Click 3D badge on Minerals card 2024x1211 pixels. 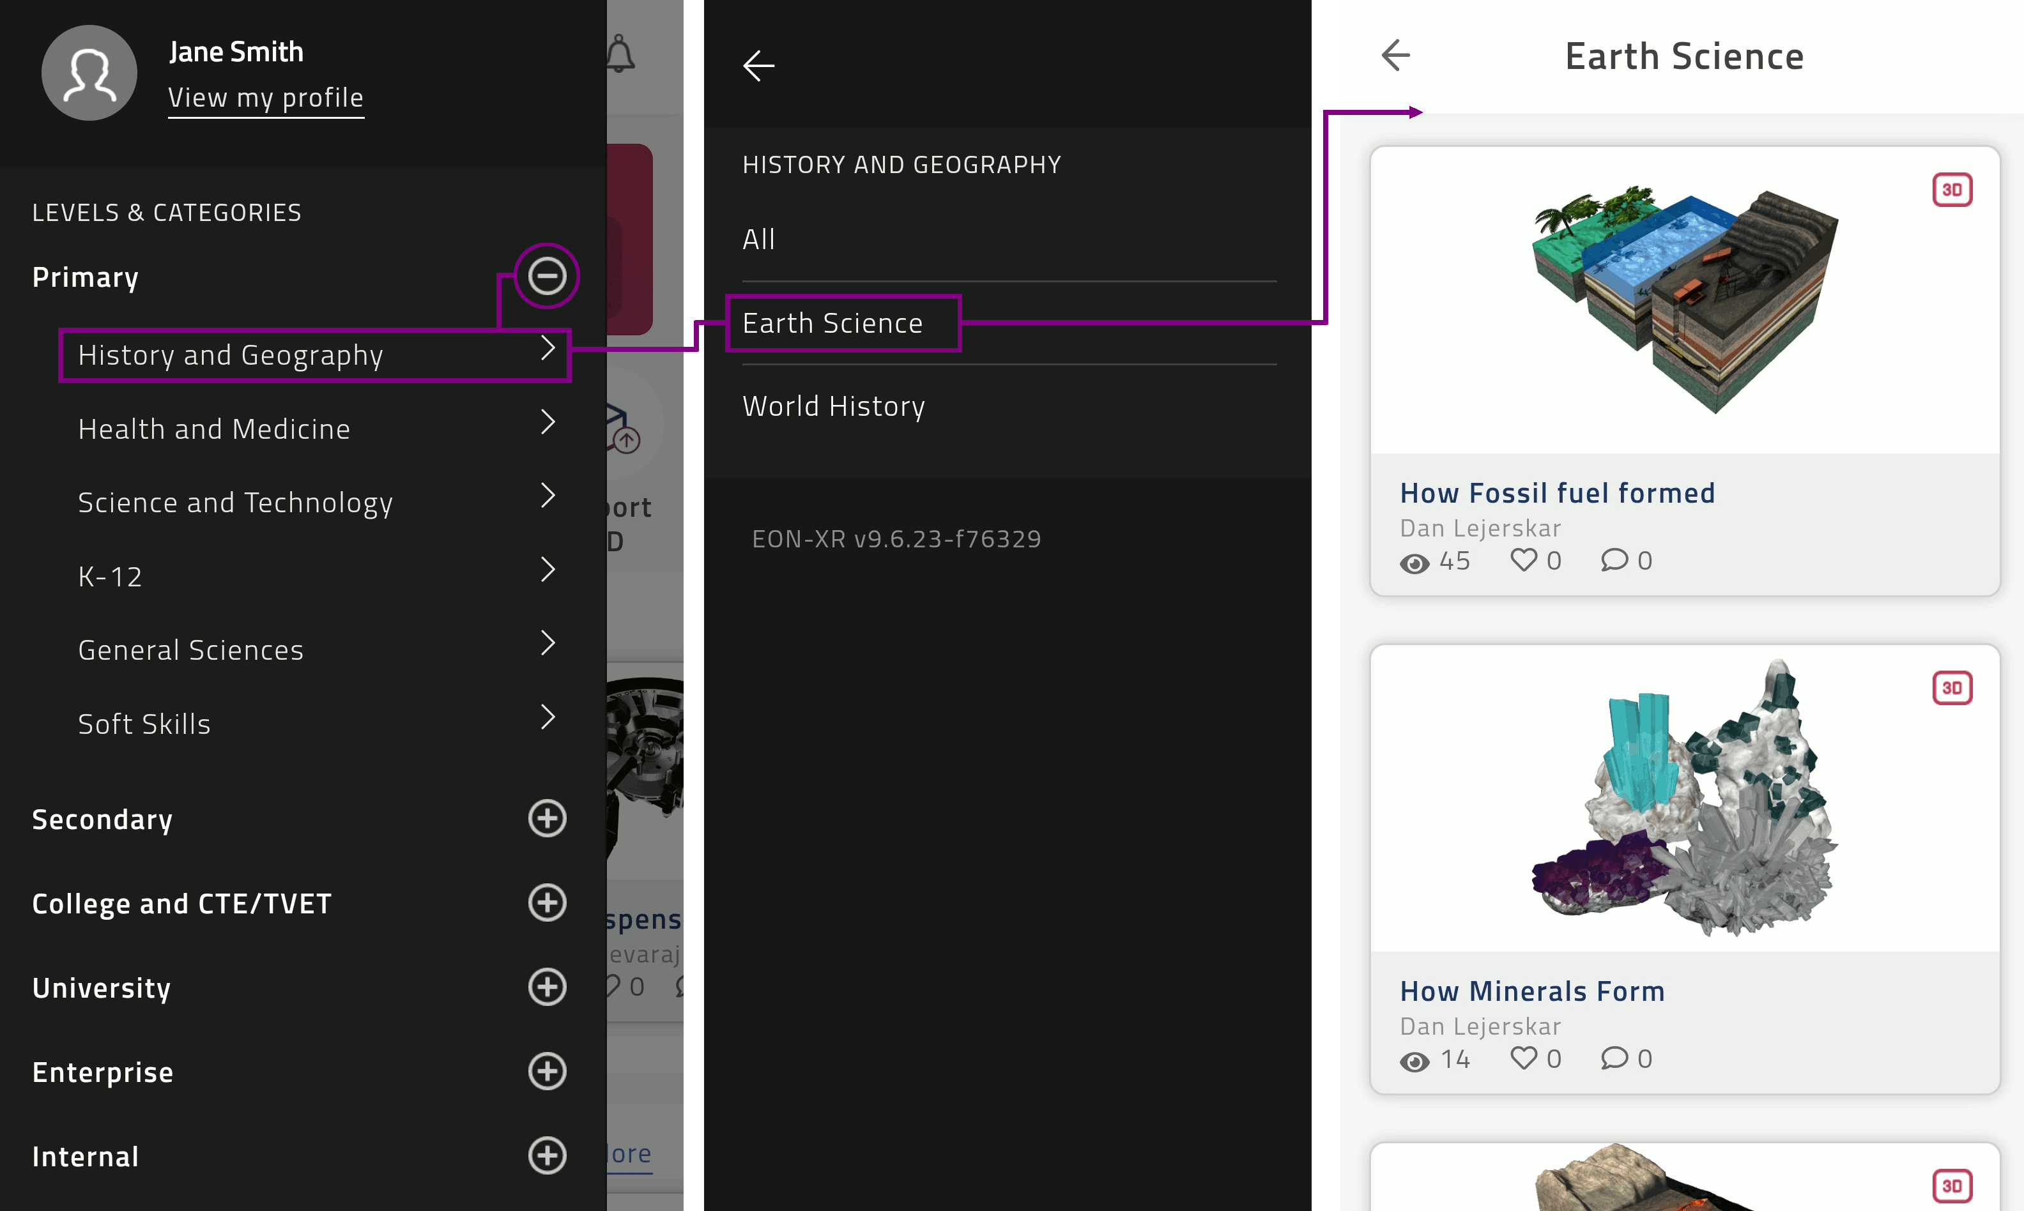pos(1952,688)
